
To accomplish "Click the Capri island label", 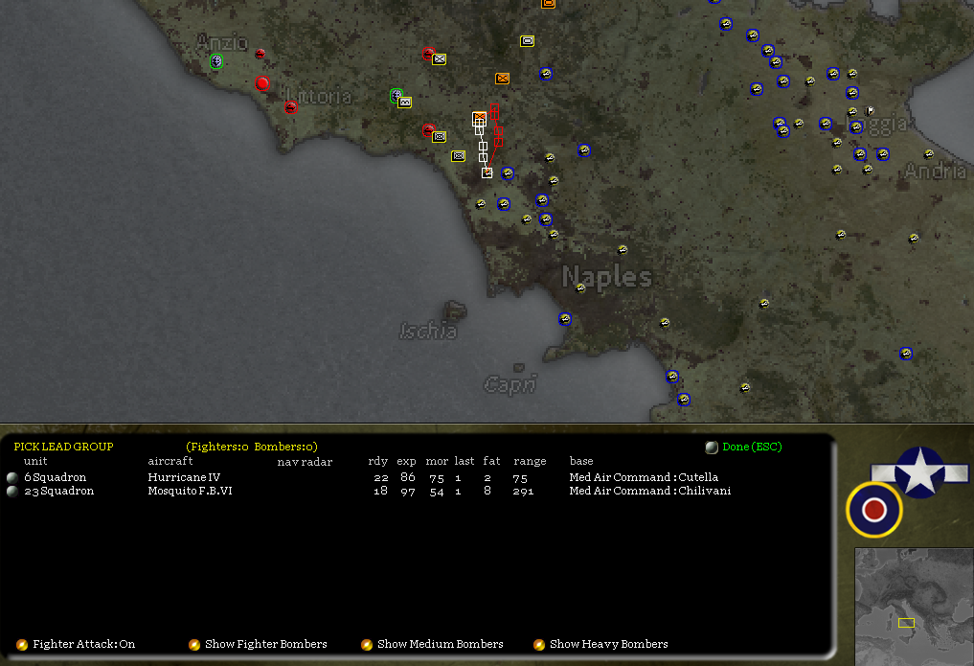I will 510,384.
